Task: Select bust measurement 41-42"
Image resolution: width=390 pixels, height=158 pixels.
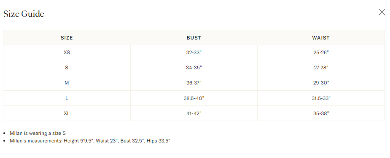Action: coord(194,113)
